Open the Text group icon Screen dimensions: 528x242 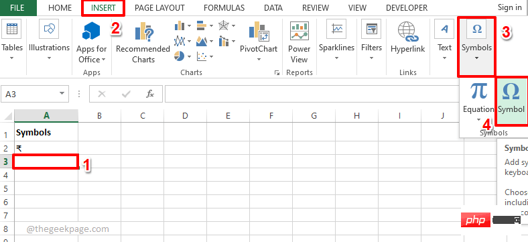click(x=444, y=29)
